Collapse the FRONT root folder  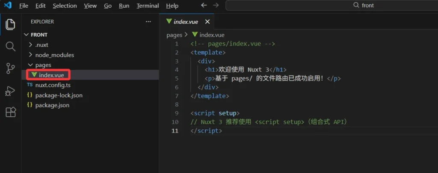(x=39, y=35)
